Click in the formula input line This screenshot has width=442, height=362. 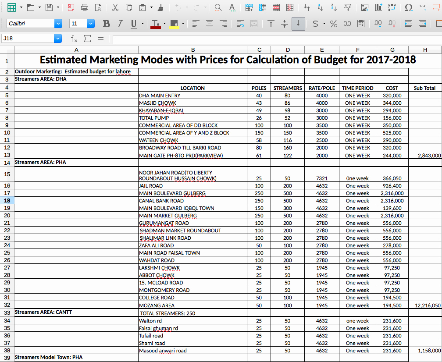(277, 39)
